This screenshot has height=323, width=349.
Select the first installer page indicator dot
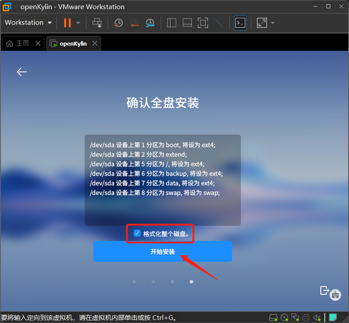[x=134, y=282]
